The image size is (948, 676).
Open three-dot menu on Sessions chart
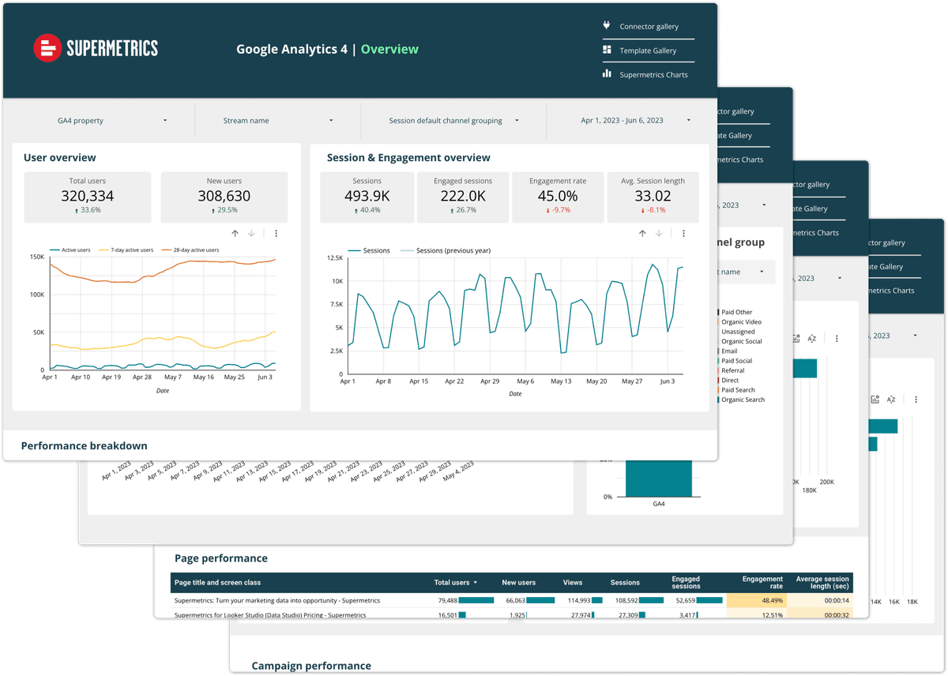coord(683,234)
